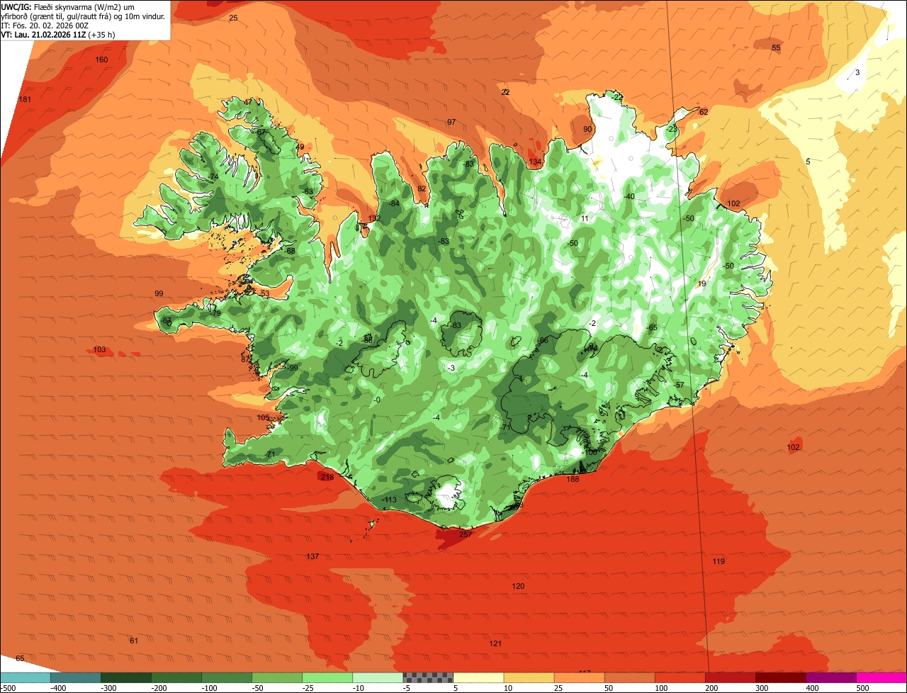The height and width of the screenshot is (693, 907).
Task: Click the '55' value in the northeast sea
Action: [776, 47]
